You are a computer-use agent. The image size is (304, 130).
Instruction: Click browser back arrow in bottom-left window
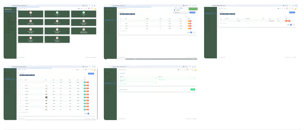[5, 67]
